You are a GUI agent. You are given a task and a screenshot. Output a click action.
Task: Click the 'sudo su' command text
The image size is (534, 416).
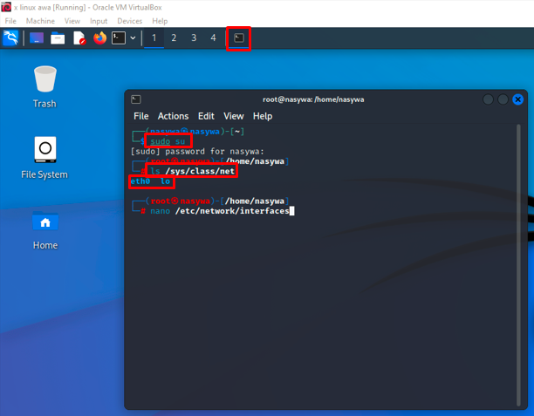(168, 141)
